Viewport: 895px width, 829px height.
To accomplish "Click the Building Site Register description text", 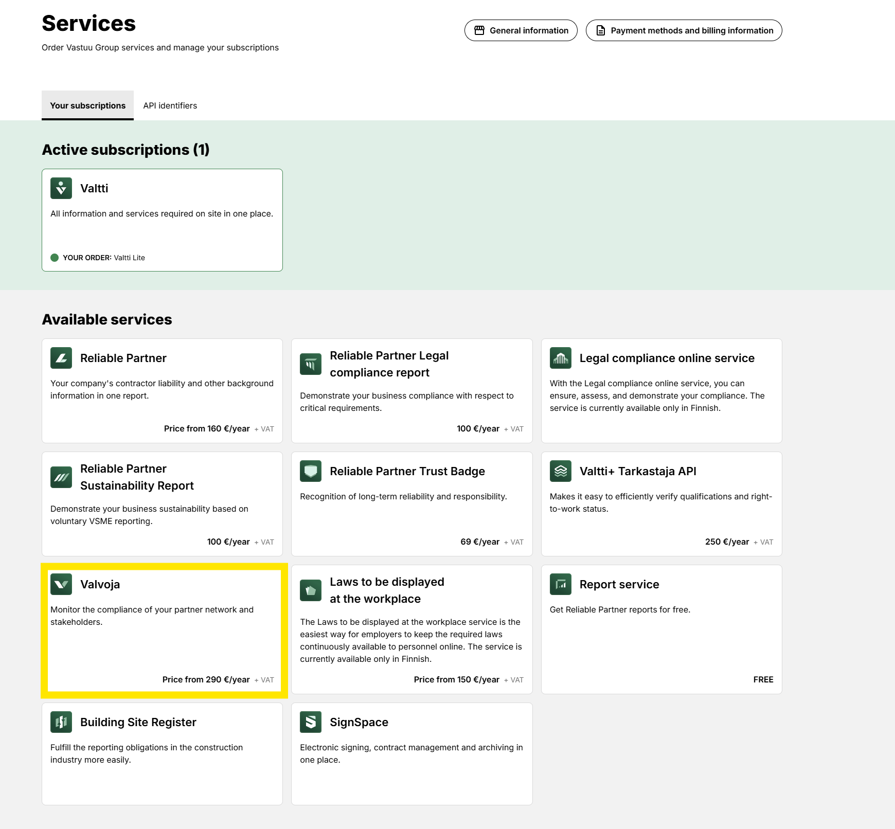I will tap(147, 753).
